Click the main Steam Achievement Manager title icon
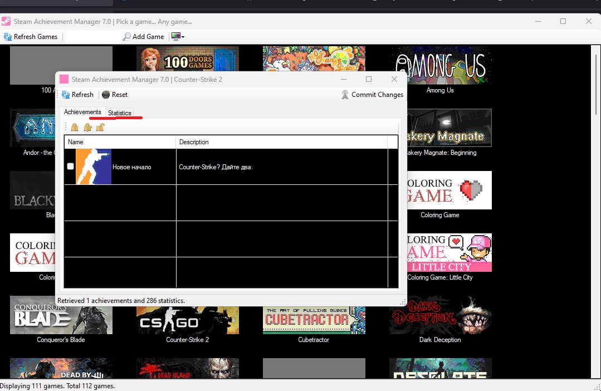The width and height of the screenshot is (601, 391). tap(6, 22)
